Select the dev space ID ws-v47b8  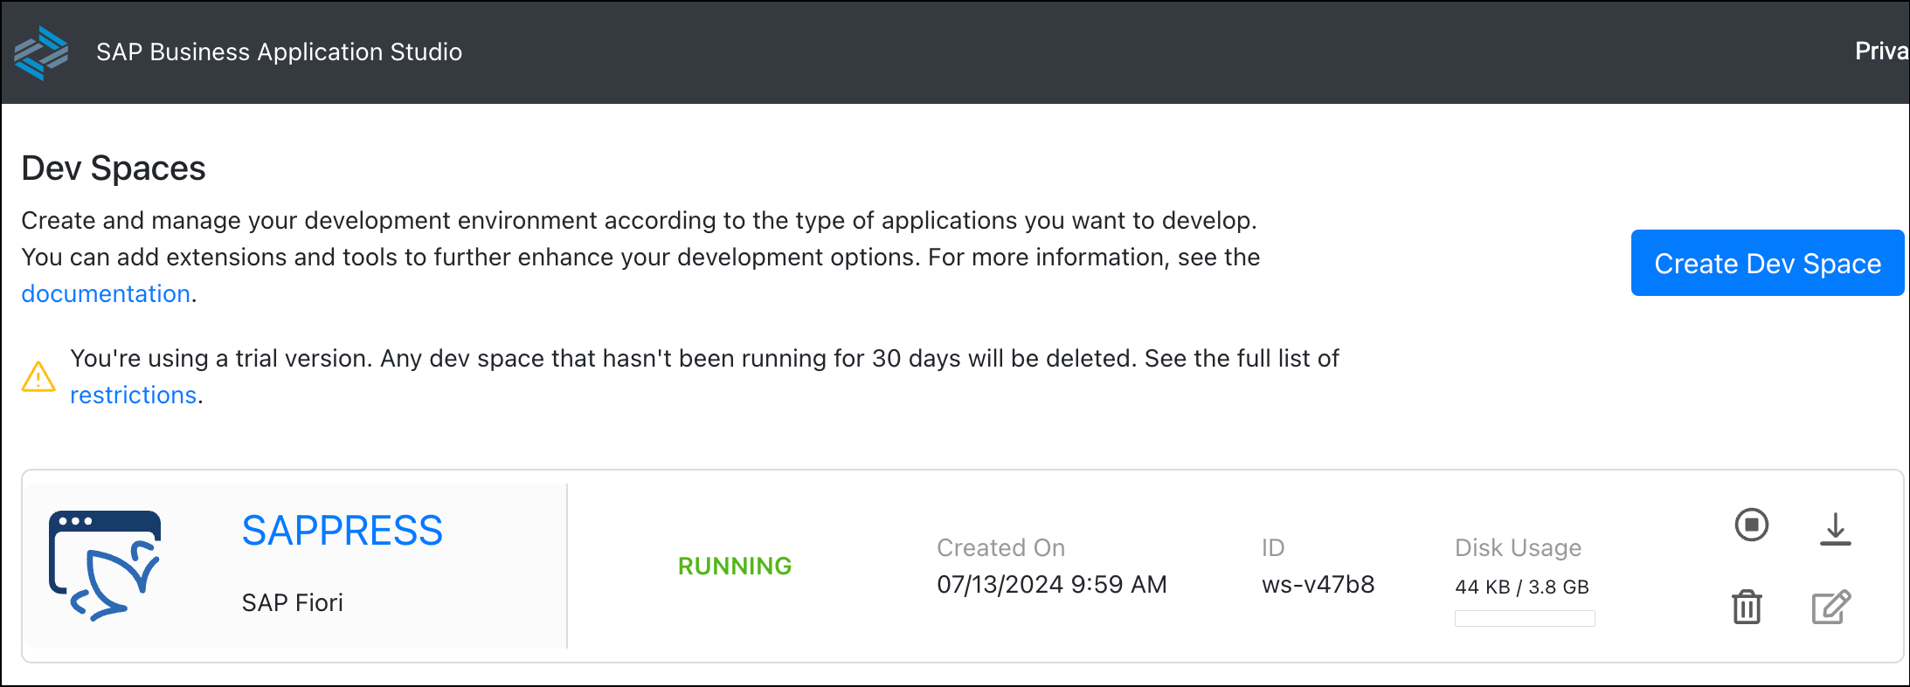pyautogui.click(x=1318, y=585)
